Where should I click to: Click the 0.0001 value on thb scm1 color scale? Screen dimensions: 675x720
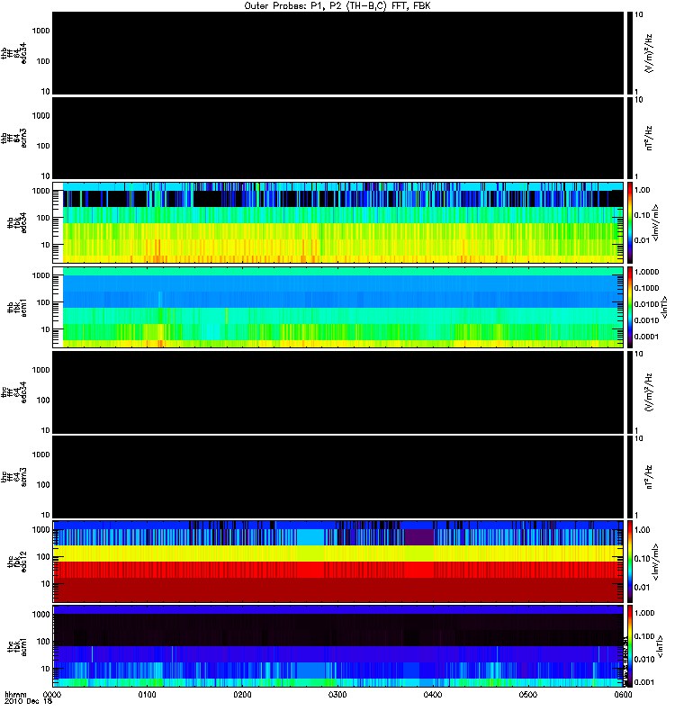pos(646,337)
